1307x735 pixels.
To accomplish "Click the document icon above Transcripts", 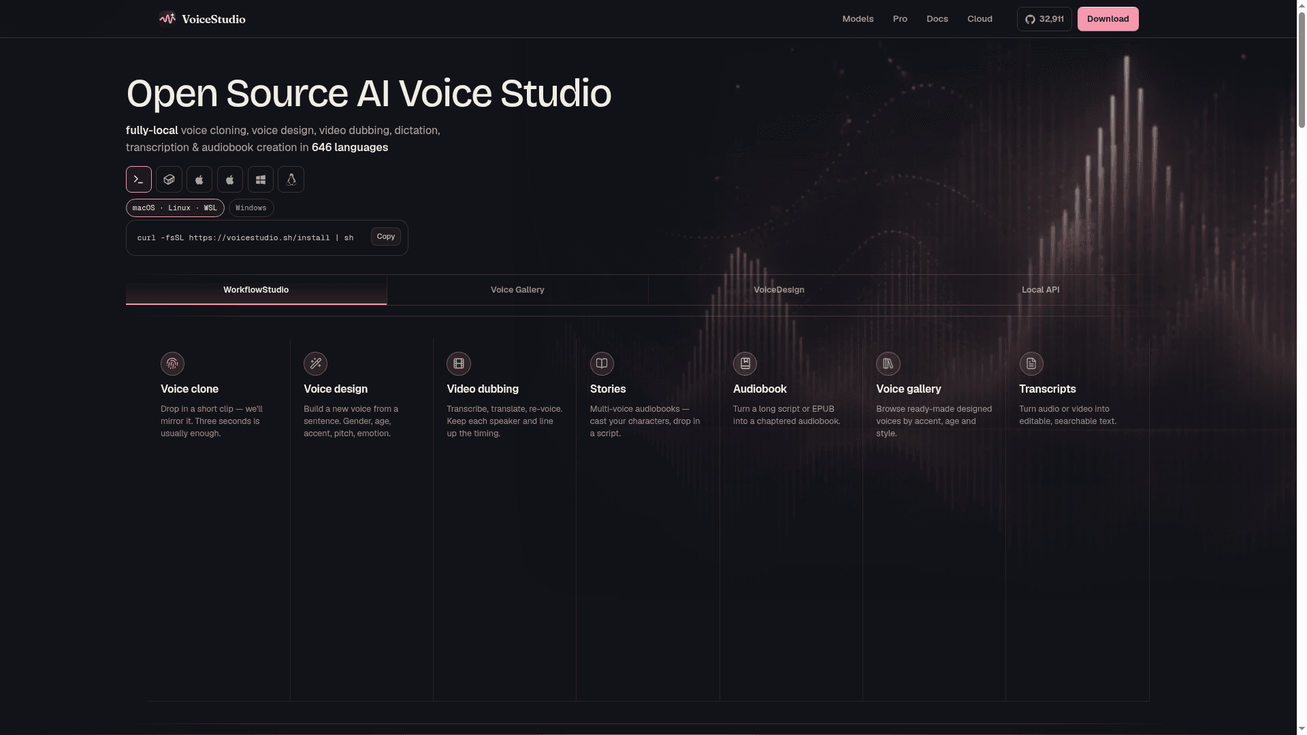I will click(1031, 363).
